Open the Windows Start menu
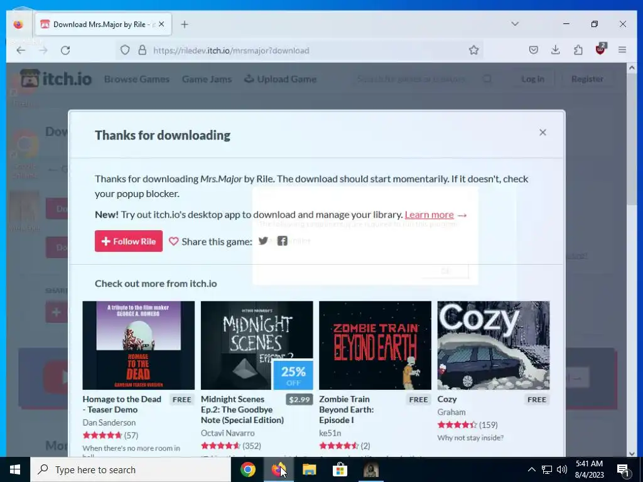The image size is (643, 482). (15, 469)
